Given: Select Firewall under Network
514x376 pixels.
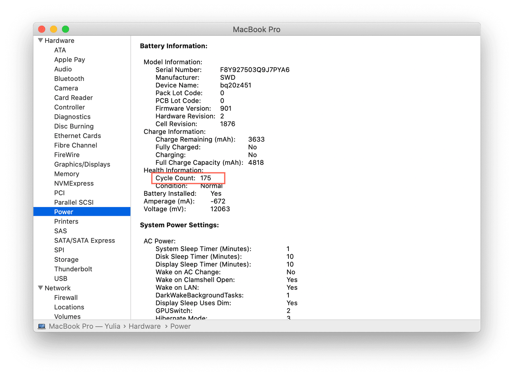Looking at the screenshot, I should (x=66, y=297).
